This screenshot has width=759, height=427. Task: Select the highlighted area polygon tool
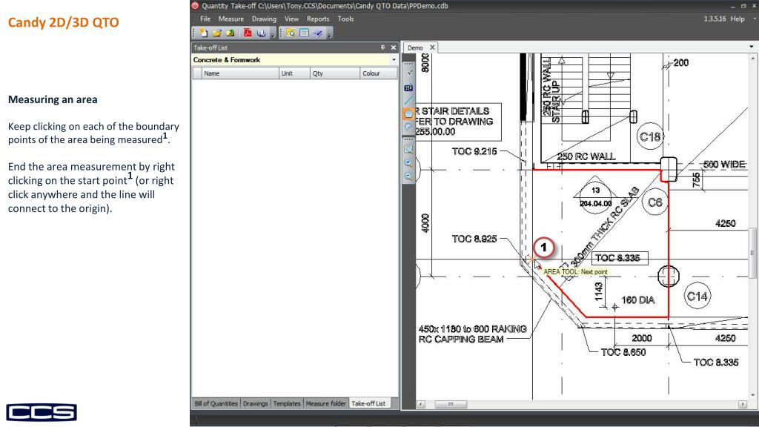[x=408, y=113]
